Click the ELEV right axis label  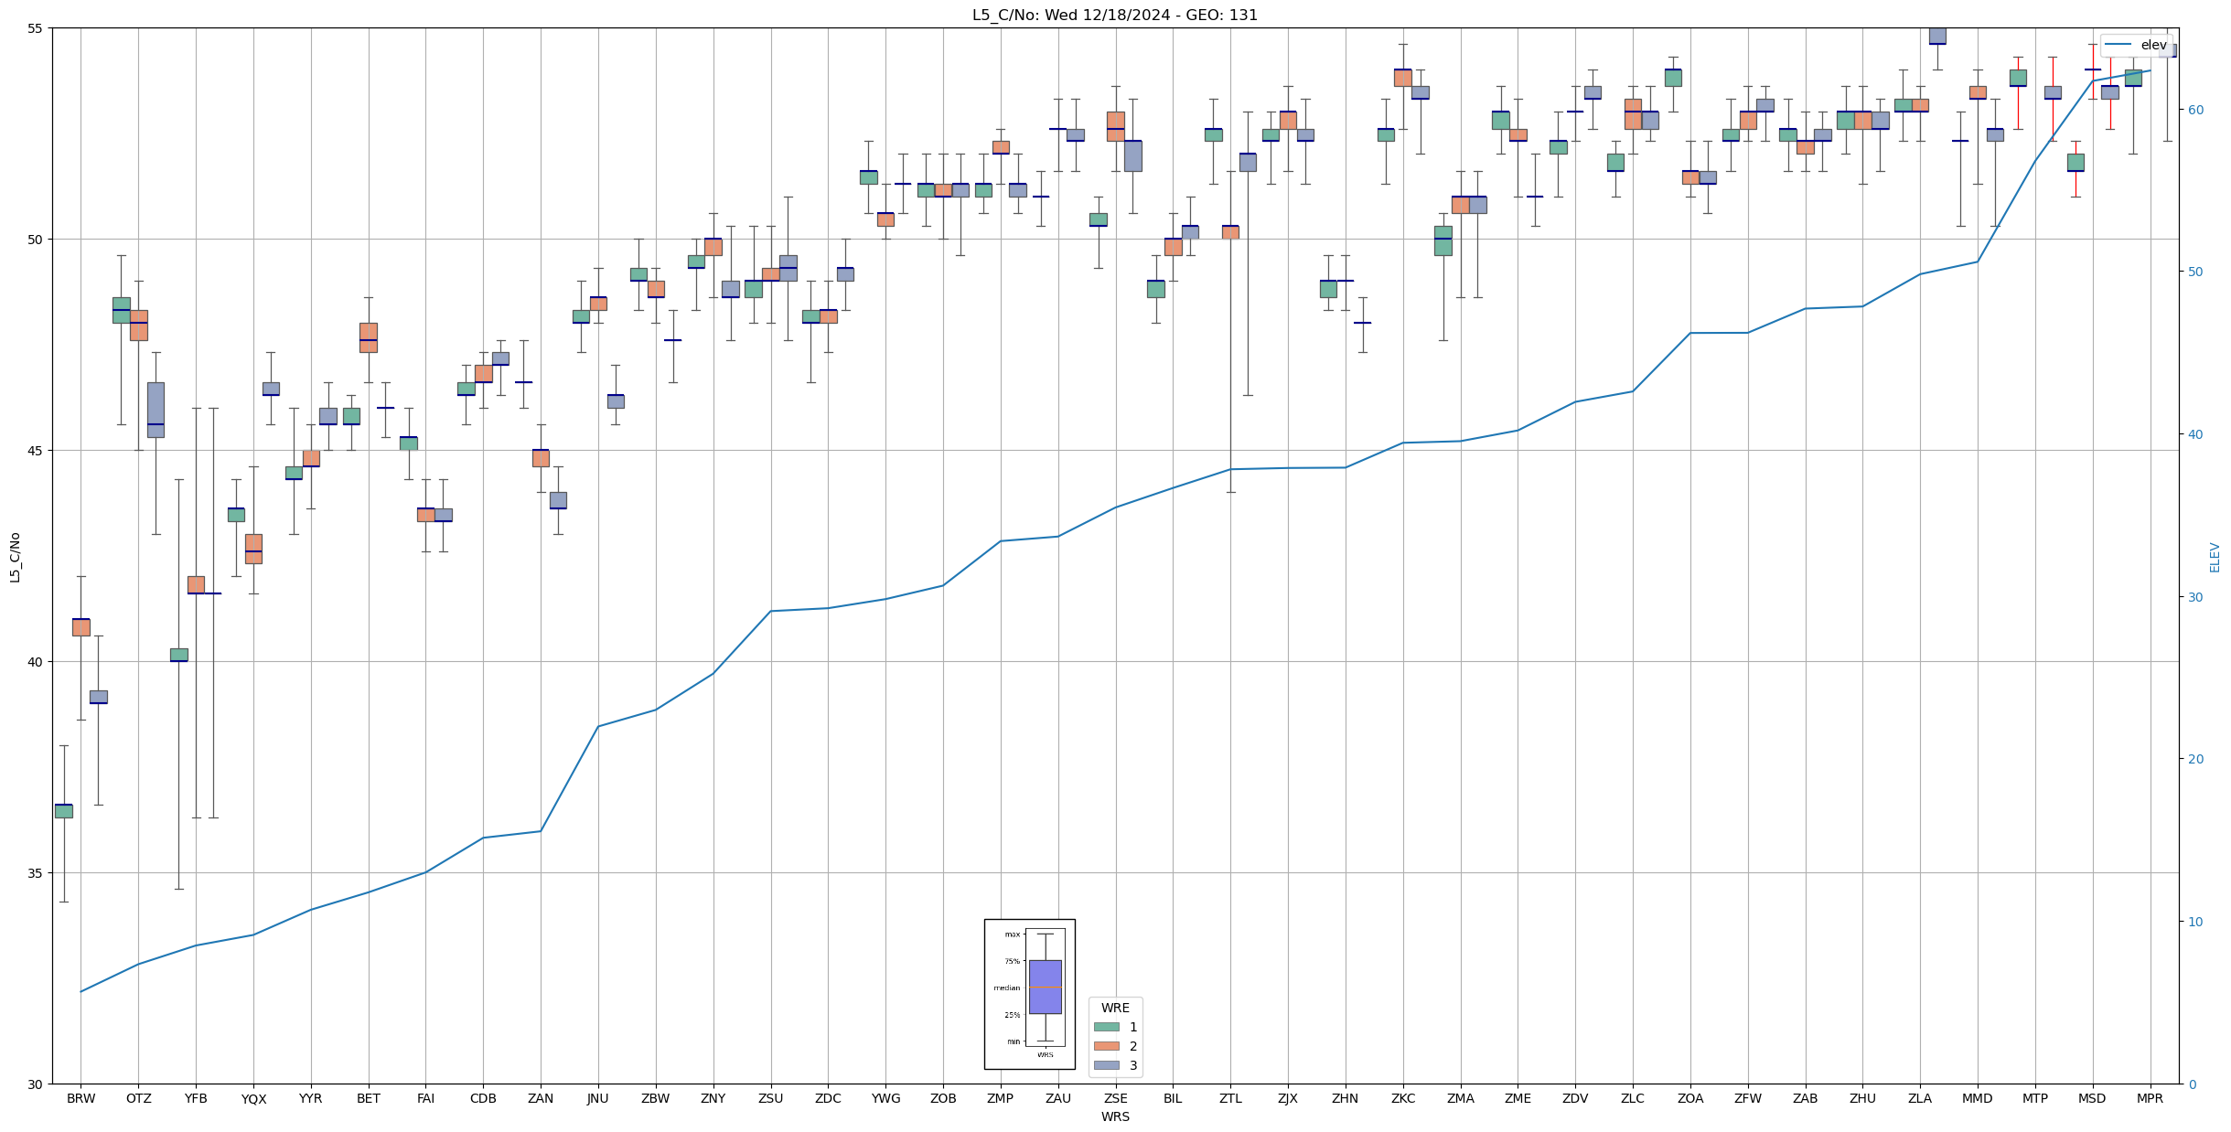(2215, 557)
